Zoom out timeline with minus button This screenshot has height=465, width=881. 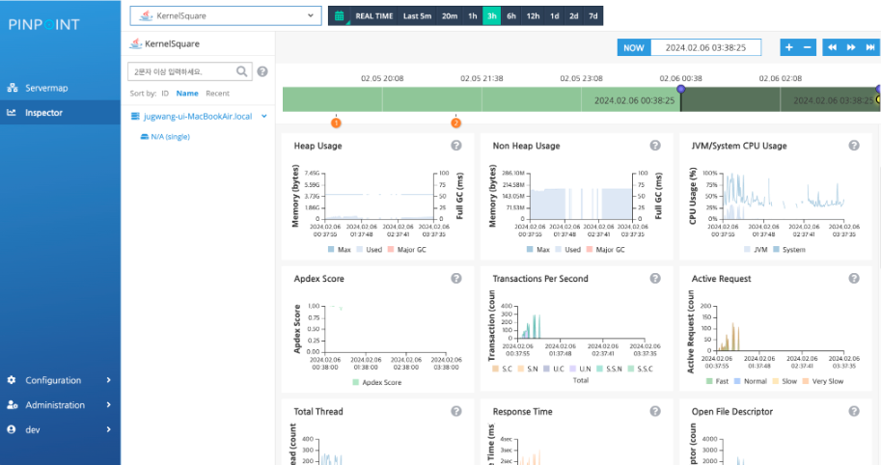pos(808,47)
